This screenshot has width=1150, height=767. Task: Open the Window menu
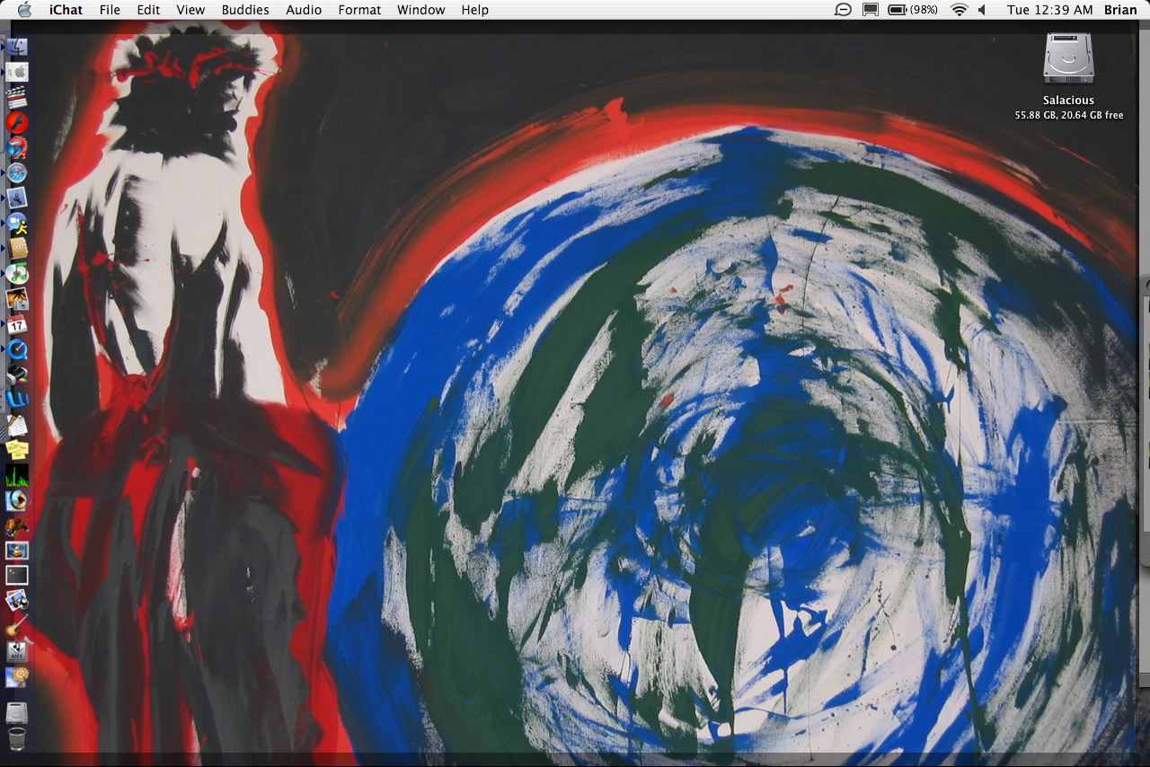[420, 10]
